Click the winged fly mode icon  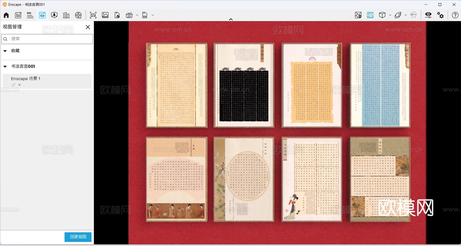(x=398, y=15)
